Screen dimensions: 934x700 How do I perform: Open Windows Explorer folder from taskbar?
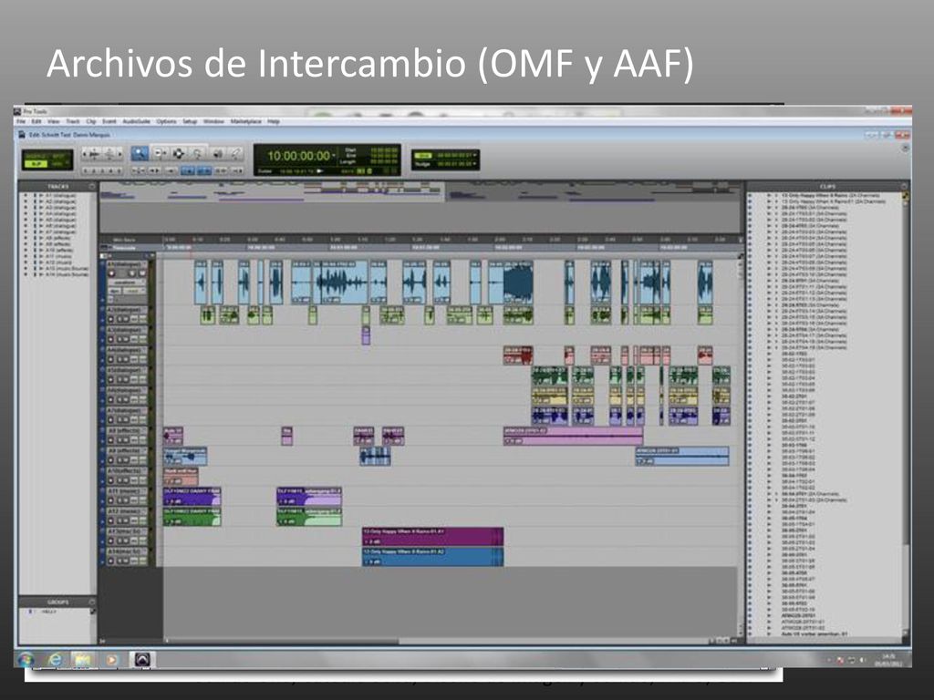tap(83, 659)
